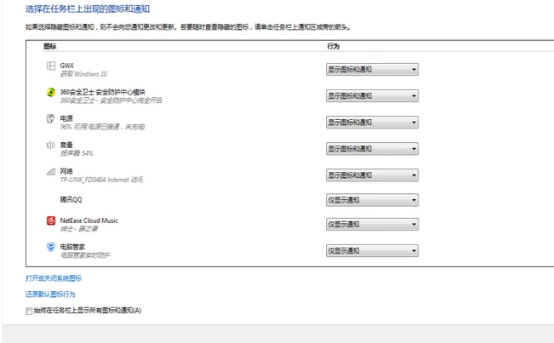This screenshot has height=343, width=554.
Task: Select the 腾讯QQ list entry
Action: click(x=71, y=200)
